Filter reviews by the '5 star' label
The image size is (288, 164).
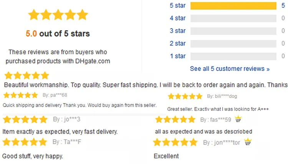178,5
